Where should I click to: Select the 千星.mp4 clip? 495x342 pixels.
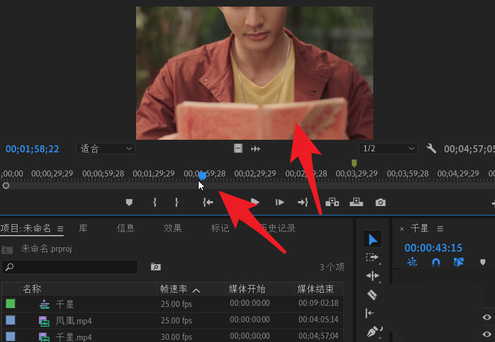tap(74, 337)
